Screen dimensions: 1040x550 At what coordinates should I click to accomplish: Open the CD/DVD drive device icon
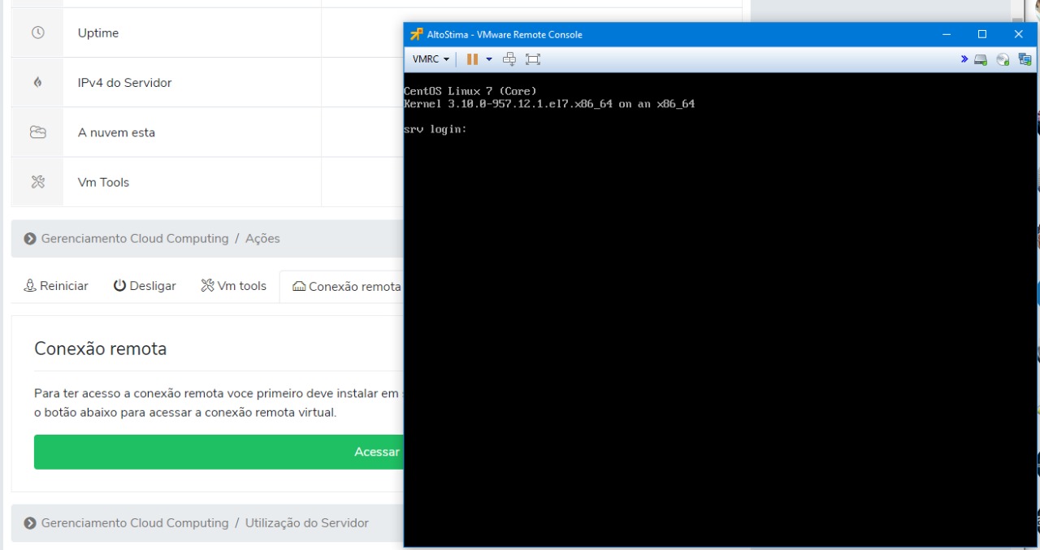tap(1003, 59)
